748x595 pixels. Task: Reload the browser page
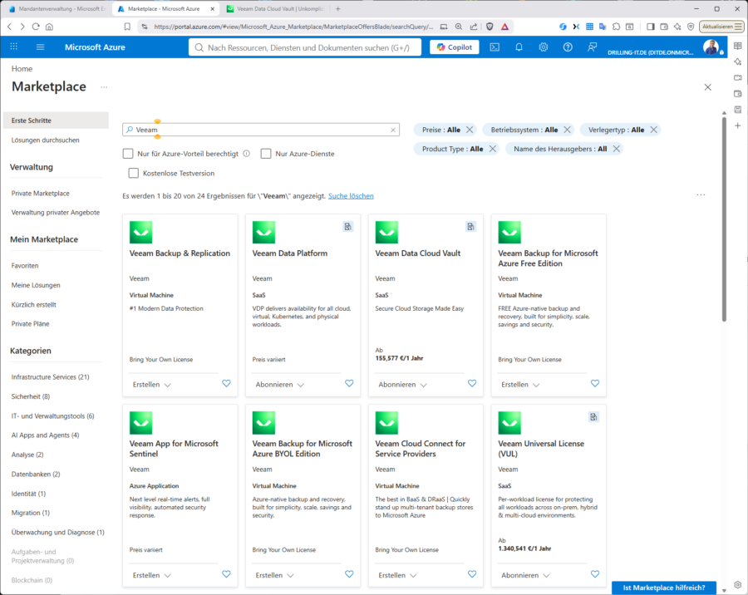(x=36, y=27)
